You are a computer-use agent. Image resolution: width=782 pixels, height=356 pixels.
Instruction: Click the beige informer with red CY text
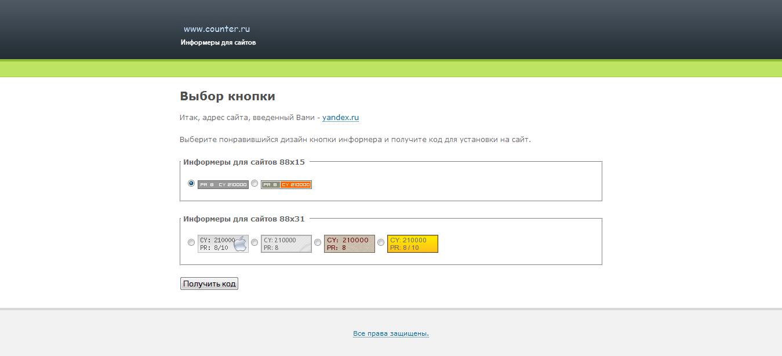point(350,243)
